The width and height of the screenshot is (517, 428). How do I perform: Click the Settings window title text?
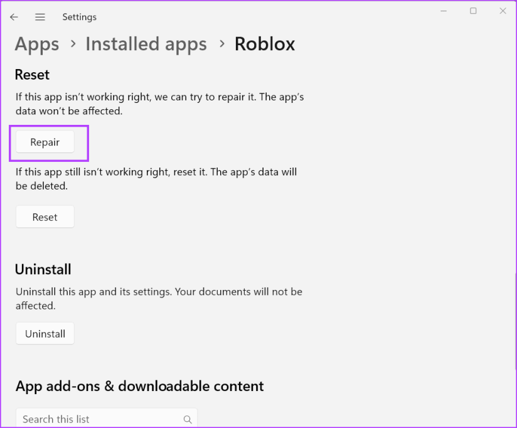tap(80, 17)
